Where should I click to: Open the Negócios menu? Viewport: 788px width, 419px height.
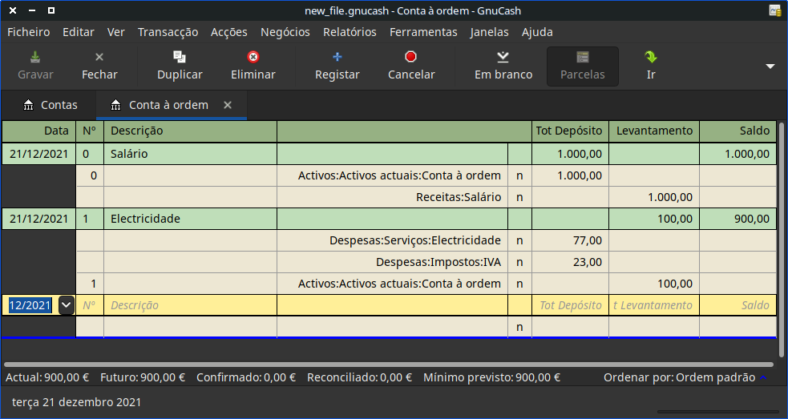(285, 32)
